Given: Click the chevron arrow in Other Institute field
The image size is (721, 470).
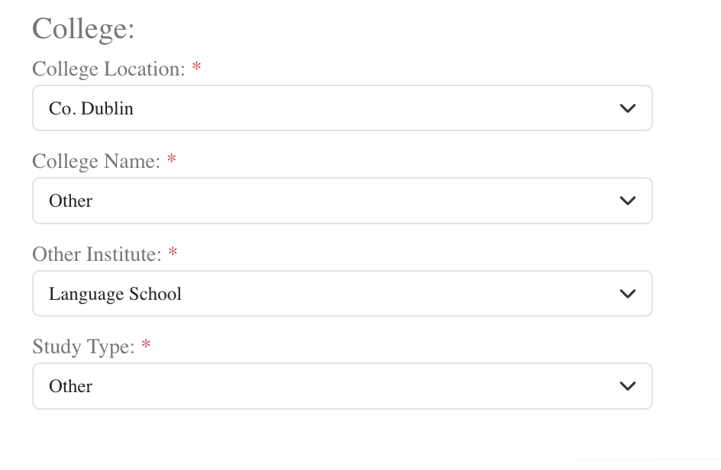Looking at the screenshot, I should point(628,294).
